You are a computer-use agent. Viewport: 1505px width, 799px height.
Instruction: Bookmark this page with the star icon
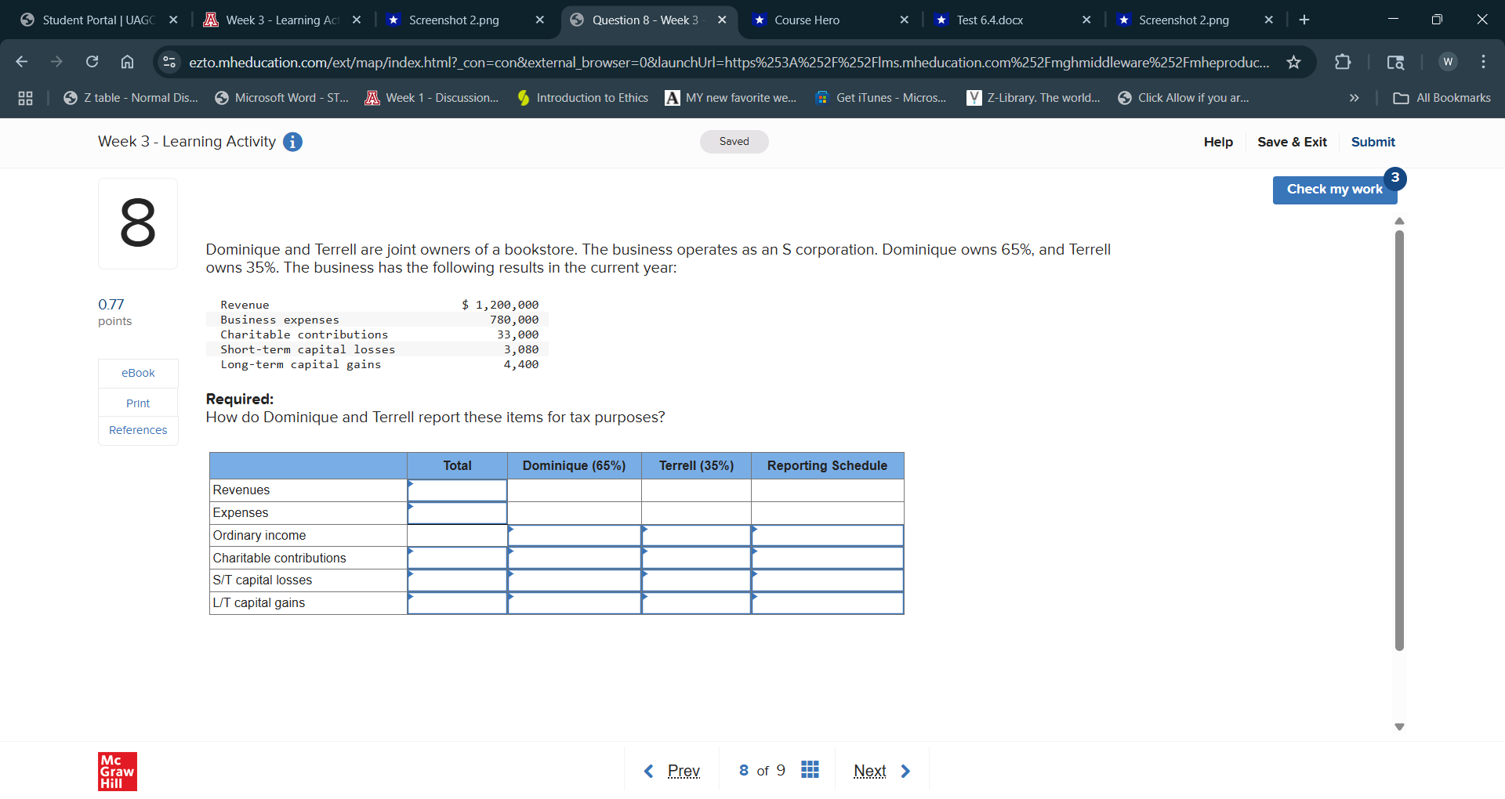[1294, 62]
